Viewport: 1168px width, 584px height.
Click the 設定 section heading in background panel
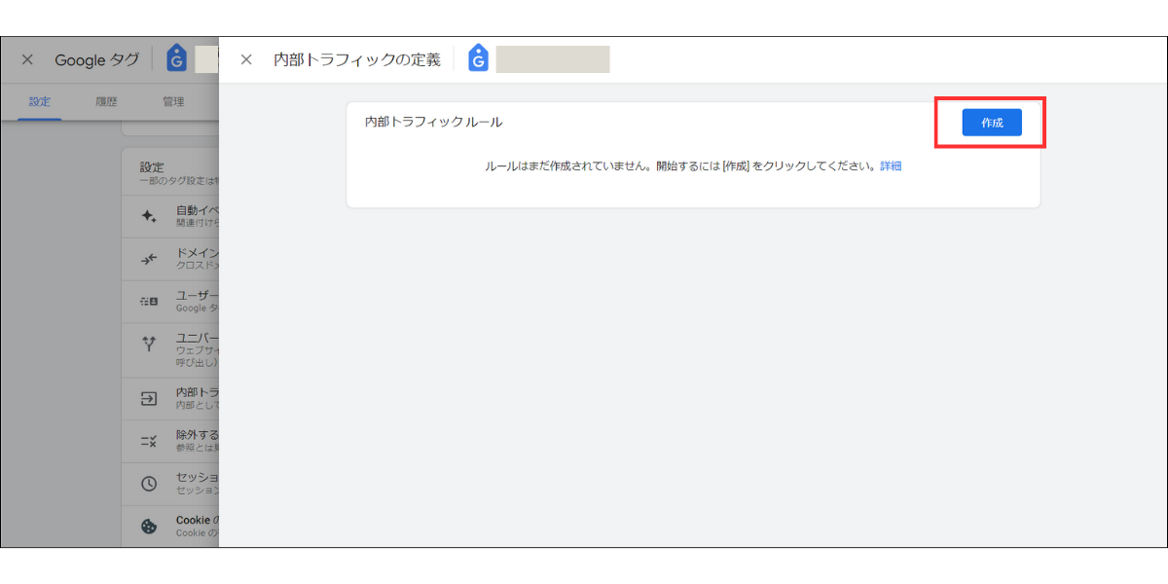tap(152, 167)
